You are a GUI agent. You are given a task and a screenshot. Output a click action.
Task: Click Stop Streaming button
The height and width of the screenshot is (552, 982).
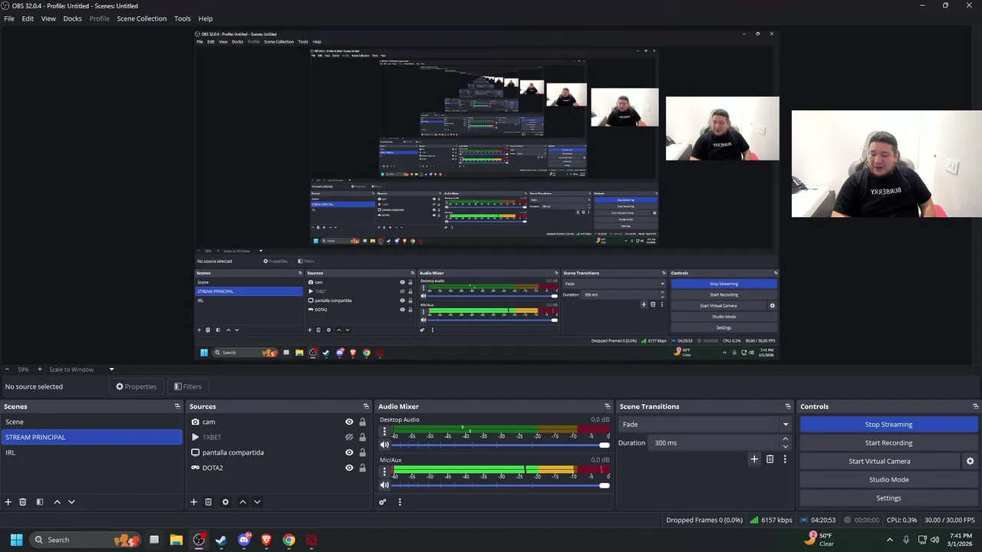pos(888,424)
